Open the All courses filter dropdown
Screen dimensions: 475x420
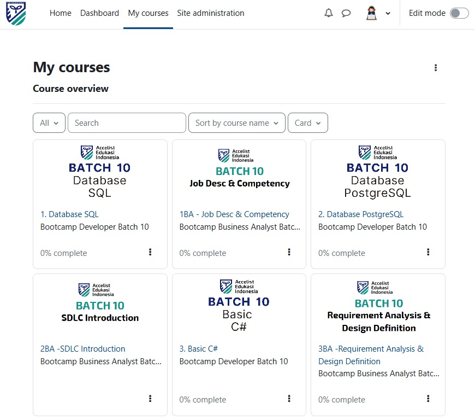tap(49, 122)
